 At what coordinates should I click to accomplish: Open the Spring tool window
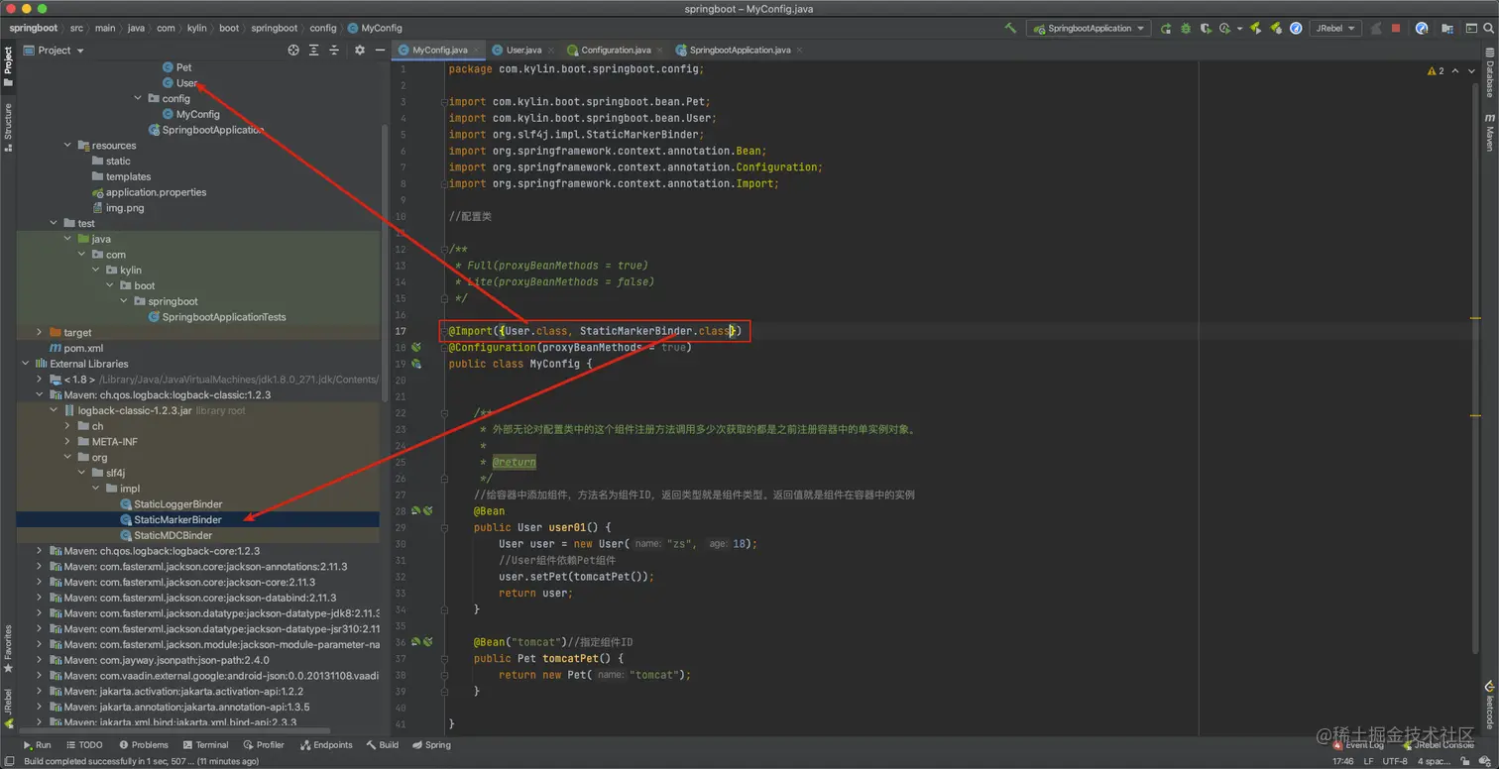pos(432,745)
